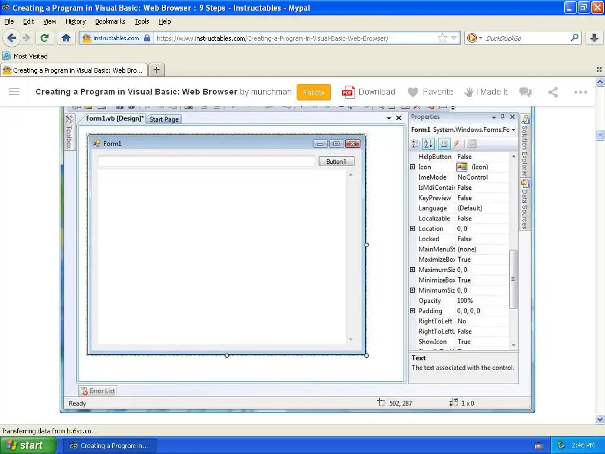
Task: Click the munchman author link
Action: (271, 92)
